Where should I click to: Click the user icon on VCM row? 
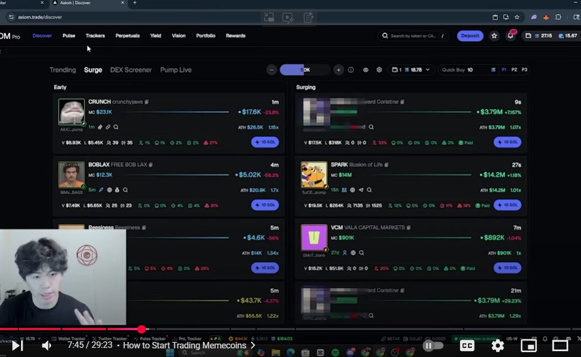pos(345,253)
